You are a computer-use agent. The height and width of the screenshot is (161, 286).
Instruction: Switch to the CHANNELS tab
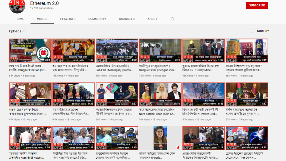tap(127, 19)
